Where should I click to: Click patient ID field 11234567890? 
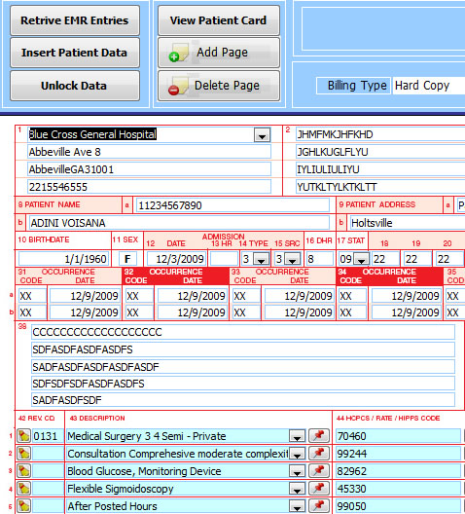(232, 205)
